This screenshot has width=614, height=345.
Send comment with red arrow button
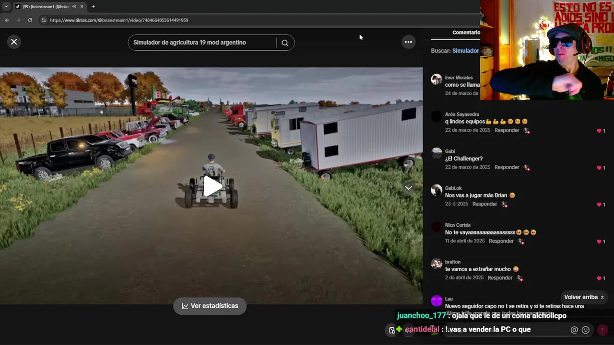(x=602, y=330)
